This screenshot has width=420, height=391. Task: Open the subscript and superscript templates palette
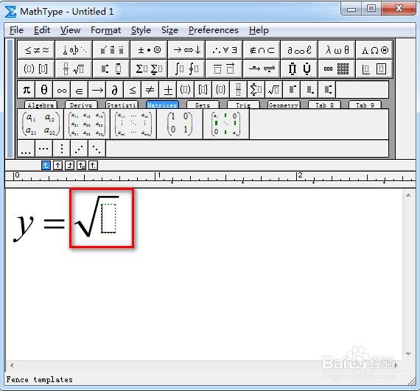point(111,68)
